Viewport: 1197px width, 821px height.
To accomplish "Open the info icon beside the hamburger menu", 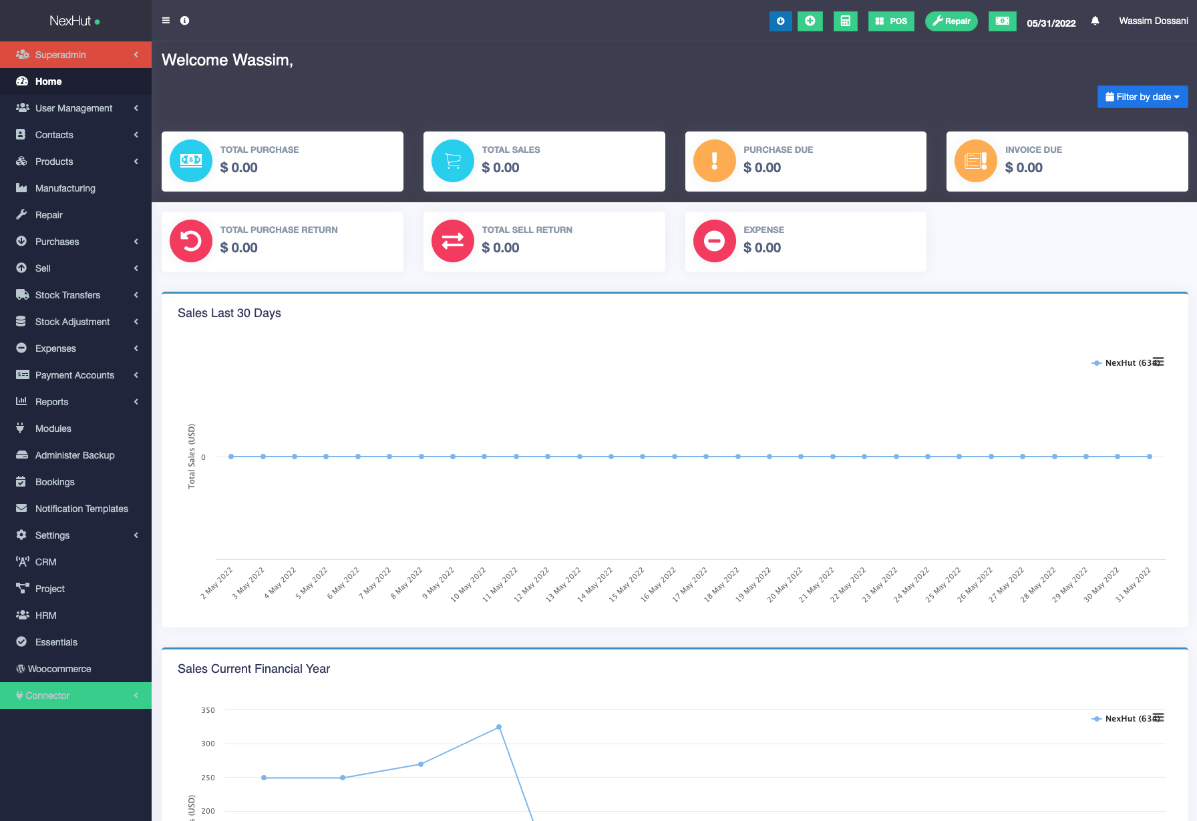I will (x=184, y=21).
